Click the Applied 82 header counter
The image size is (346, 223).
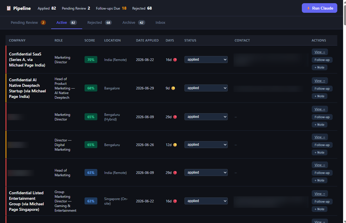click(x=47, y=8)
